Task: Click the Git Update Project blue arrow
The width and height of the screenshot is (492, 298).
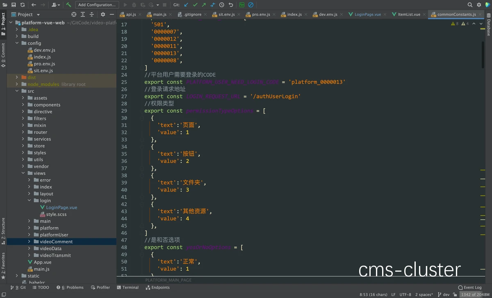Action: pyautogui.click(x=186, y=5)
